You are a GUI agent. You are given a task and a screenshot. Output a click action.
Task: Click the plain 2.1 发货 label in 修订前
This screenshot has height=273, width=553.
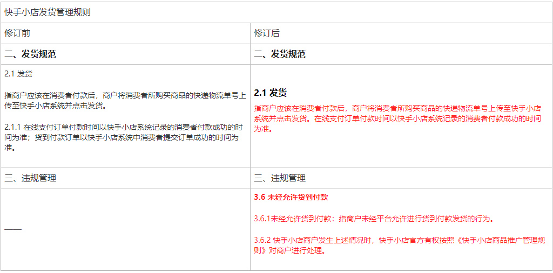[x=18, y=74]
